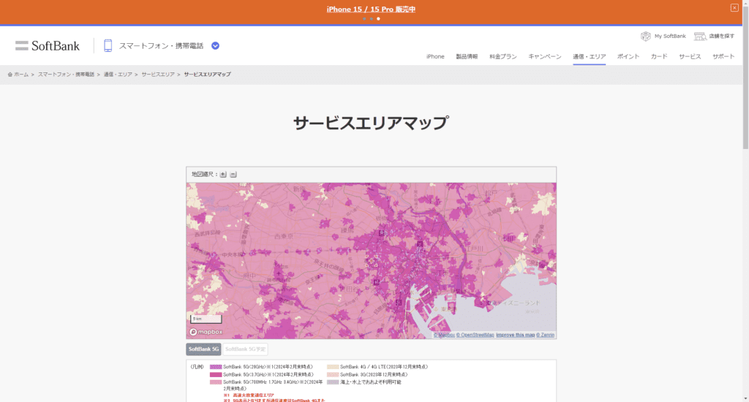Open the My SoftBank cube icon
749x402 pixels.
(645, 37)
